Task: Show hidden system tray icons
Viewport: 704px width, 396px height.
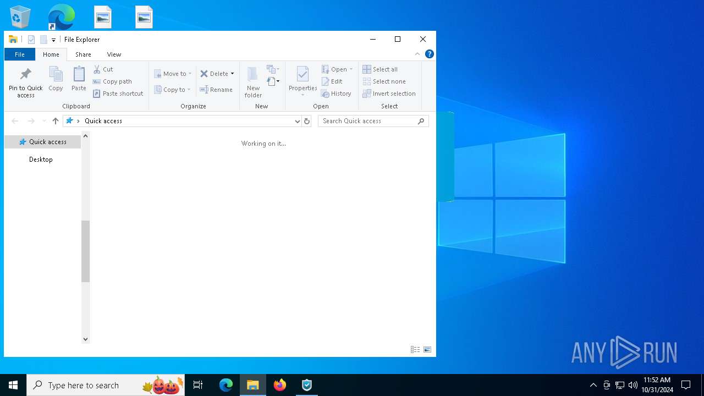Action: 593,385
